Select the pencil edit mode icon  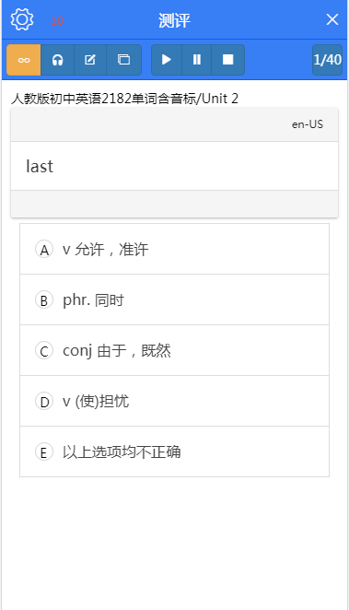[90, 60]
